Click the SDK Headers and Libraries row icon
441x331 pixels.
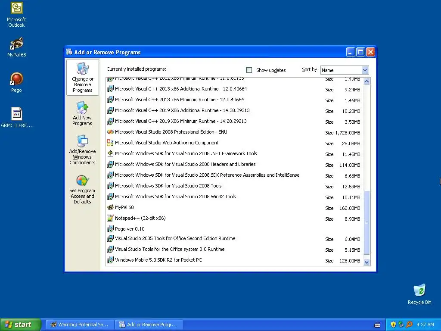click(x=110, y=164)
